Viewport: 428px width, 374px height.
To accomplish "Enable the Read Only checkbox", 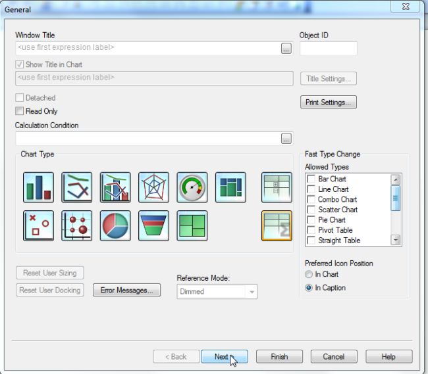I will coord(19,111).
